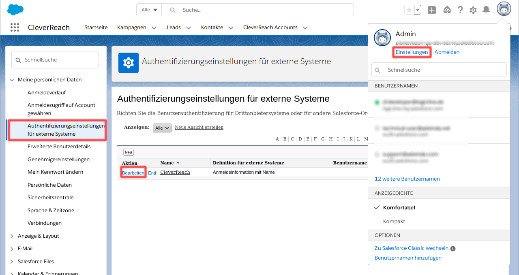Filter the list by letter K
Screen dimensions: 519x275
point(351,139)
